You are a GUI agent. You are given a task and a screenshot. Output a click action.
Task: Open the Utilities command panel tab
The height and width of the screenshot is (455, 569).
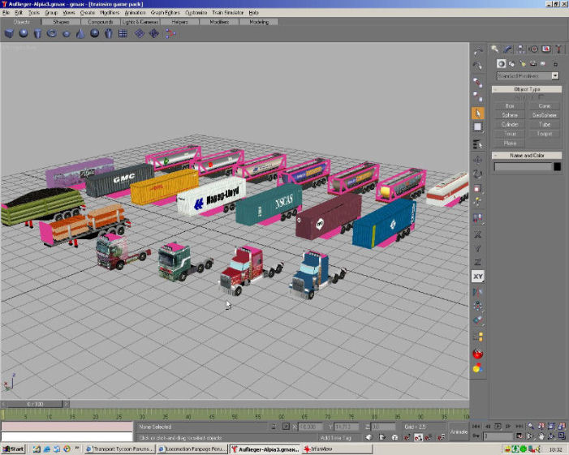(x=558, y=49)
